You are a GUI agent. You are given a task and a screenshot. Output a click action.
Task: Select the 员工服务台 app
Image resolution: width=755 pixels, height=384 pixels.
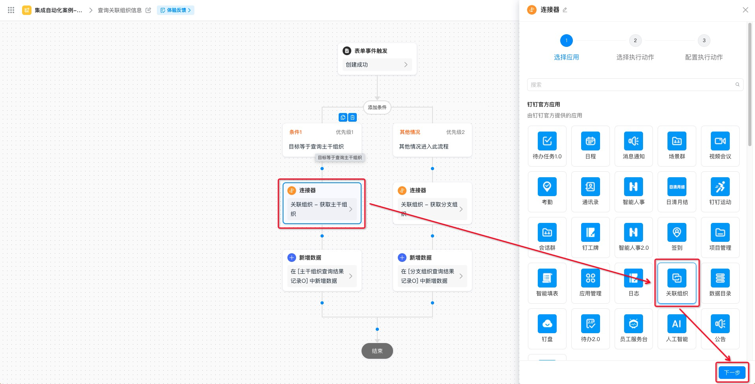(x=634, y=329)
